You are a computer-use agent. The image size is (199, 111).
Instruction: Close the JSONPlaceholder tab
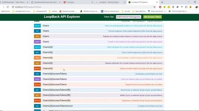[27, 2]
